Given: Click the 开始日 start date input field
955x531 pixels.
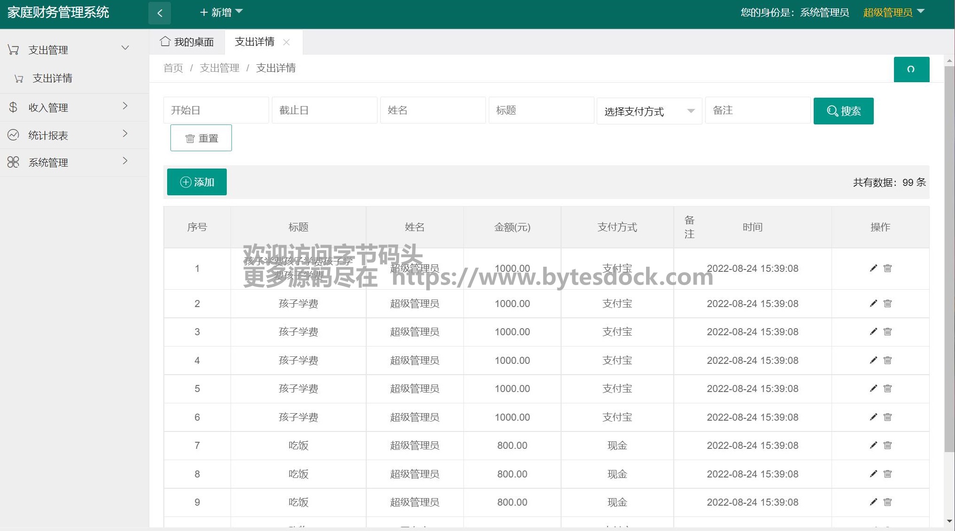Looking at the screenshot, I should [x=216, y=110].
